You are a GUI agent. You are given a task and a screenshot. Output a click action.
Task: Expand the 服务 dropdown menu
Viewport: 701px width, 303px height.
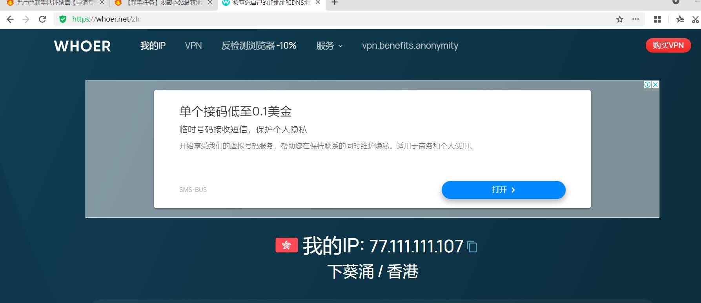pos(330,46)
